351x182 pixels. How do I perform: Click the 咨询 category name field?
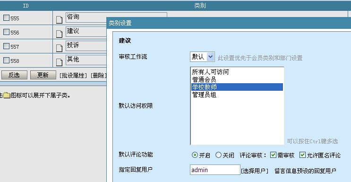click(x=116, y=17)
